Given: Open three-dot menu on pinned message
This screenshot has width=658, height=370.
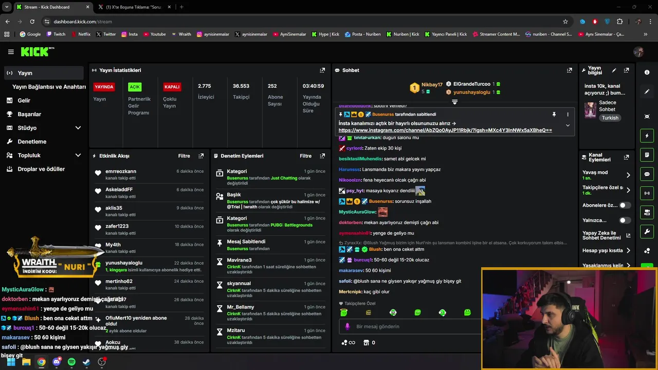Looking at the screenshot, I should pyautogui.click(x=568, y=115).
